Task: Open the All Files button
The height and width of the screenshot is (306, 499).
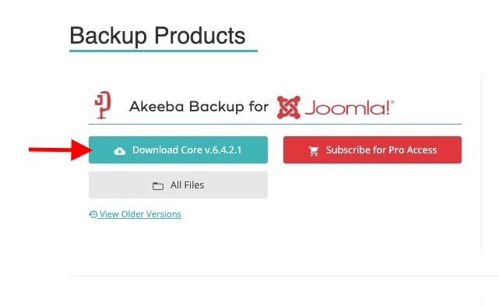Action: [178, 185]
